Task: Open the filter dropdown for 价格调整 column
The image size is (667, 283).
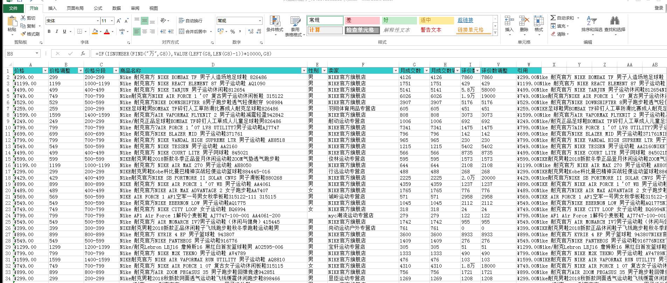Action: pos(81,71)
